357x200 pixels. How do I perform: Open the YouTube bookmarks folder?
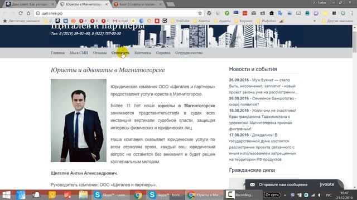click(x=180, y=21)
